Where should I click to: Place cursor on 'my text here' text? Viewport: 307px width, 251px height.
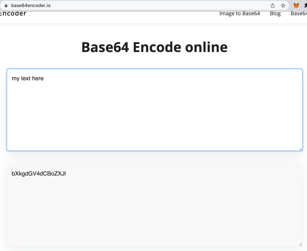[x=28, y=79]
